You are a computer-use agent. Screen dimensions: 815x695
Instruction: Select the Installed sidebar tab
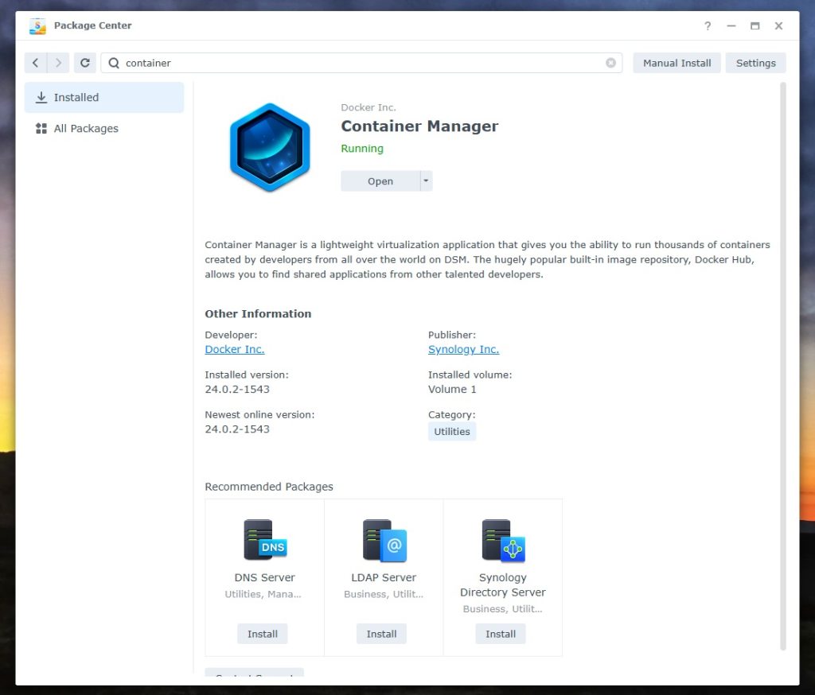tap(104, 97)
